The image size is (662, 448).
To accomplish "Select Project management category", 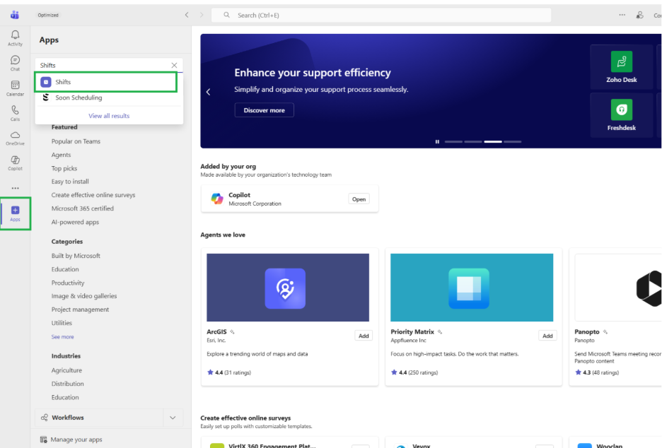I will coord(80,310).
